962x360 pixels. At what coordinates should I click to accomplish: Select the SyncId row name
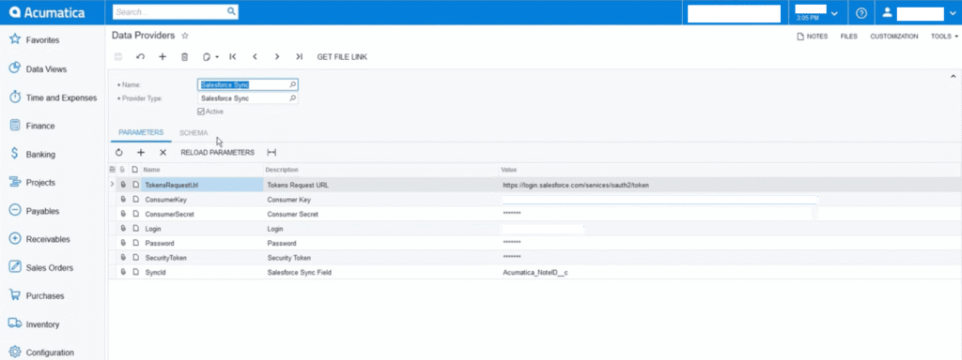click(155, 273)
